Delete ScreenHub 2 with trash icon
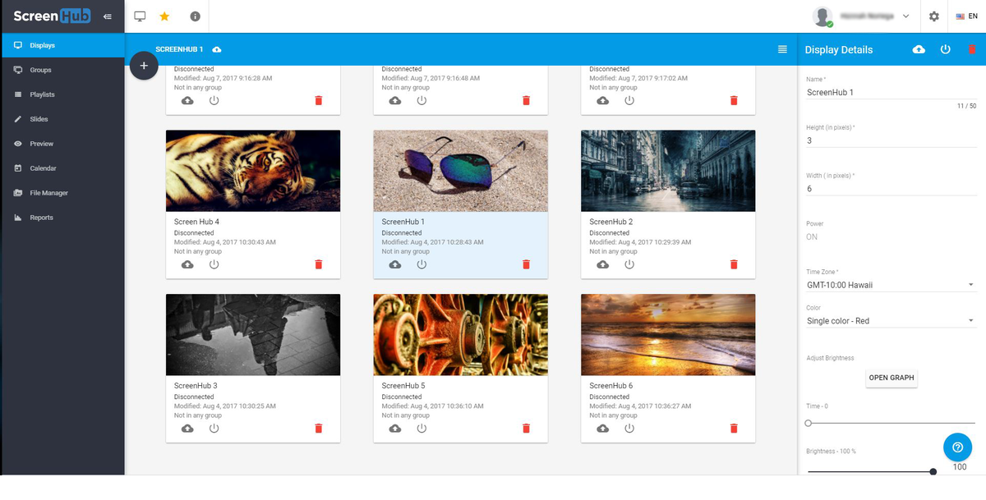 (734, 264)
